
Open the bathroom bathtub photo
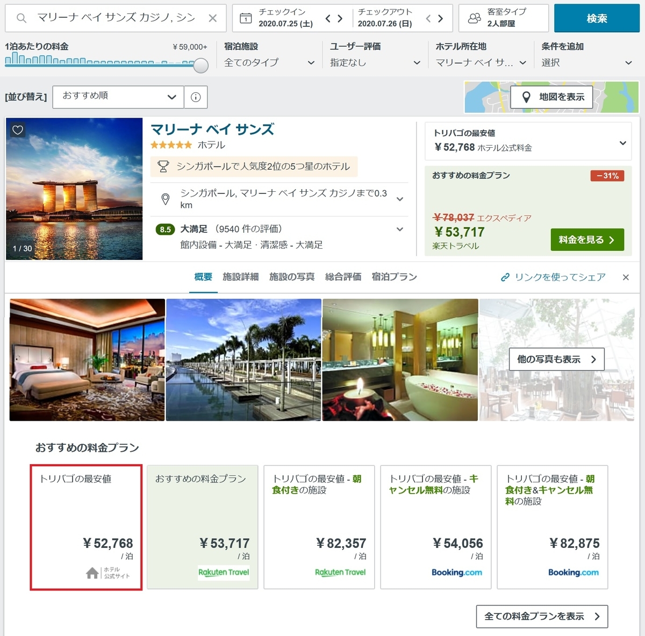tap(400, 360)
